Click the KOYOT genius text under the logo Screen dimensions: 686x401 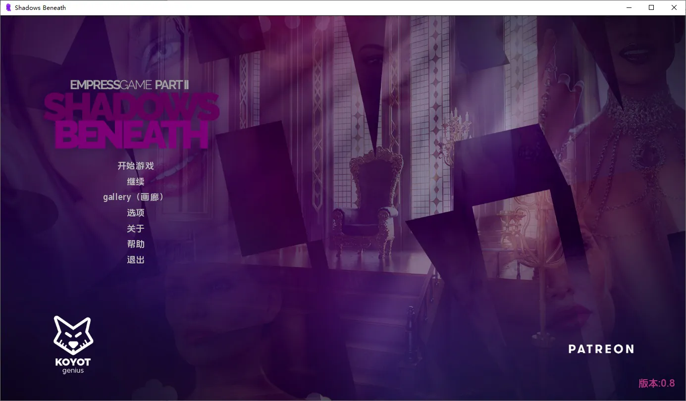(73, 366)
